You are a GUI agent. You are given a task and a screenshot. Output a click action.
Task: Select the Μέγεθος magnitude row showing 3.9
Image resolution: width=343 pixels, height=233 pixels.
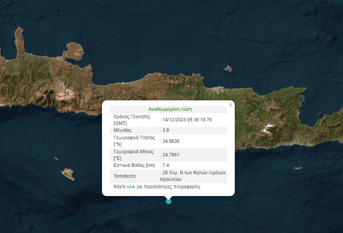click(x=169, y=130)
